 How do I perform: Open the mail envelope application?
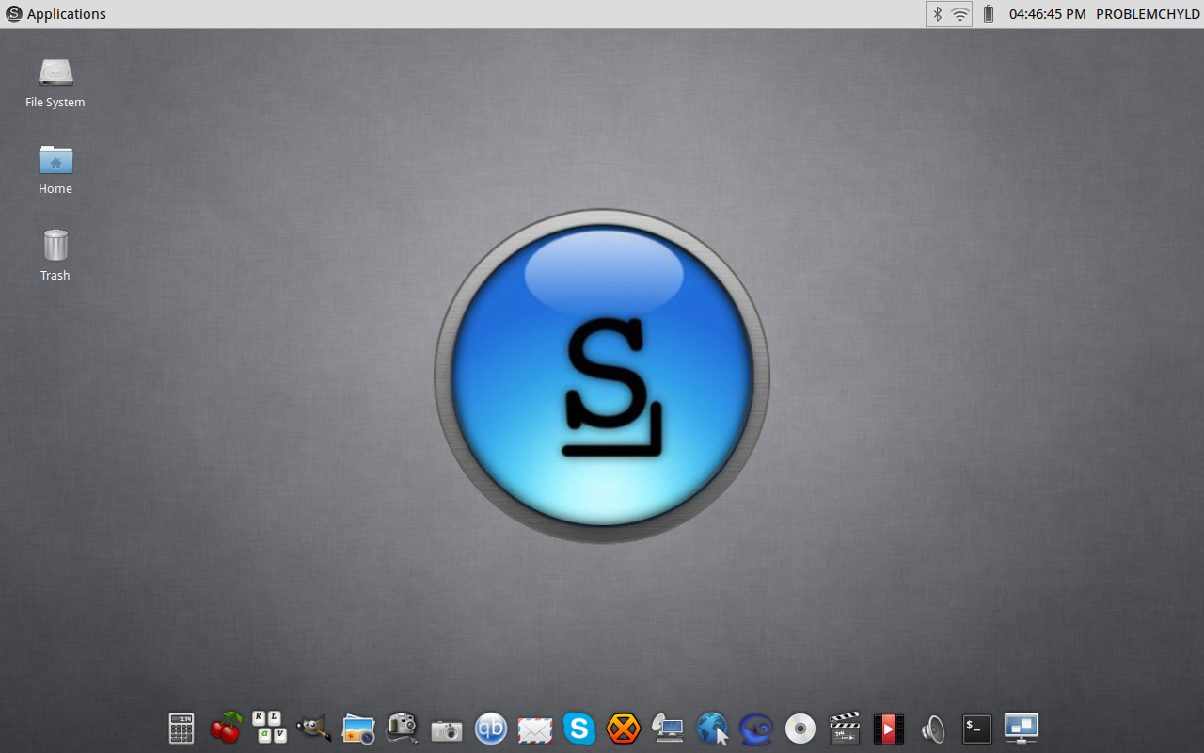coord(535,729)
